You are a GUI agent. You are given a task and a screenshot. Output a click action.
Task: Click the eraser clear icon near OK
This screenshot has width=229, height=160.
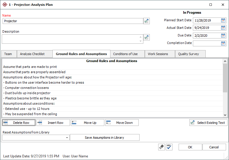pyautogui.click(x=162, y=147)
